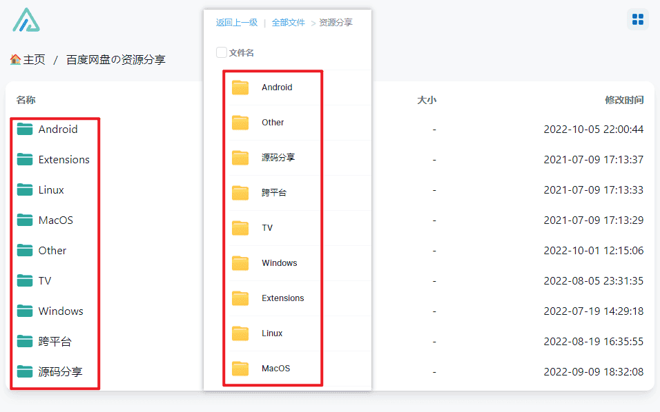Screen dimensions: 660x412
Task: Sort list by 大小 column header
Action: [x=427, y=100]
